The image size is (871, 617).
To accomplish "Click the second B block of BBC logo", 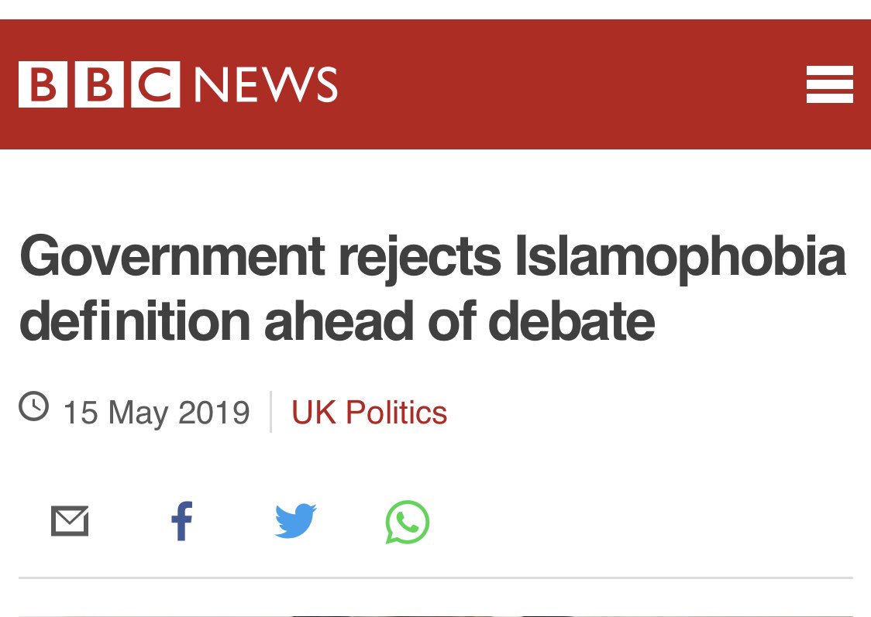I will (x=99, y=84).
